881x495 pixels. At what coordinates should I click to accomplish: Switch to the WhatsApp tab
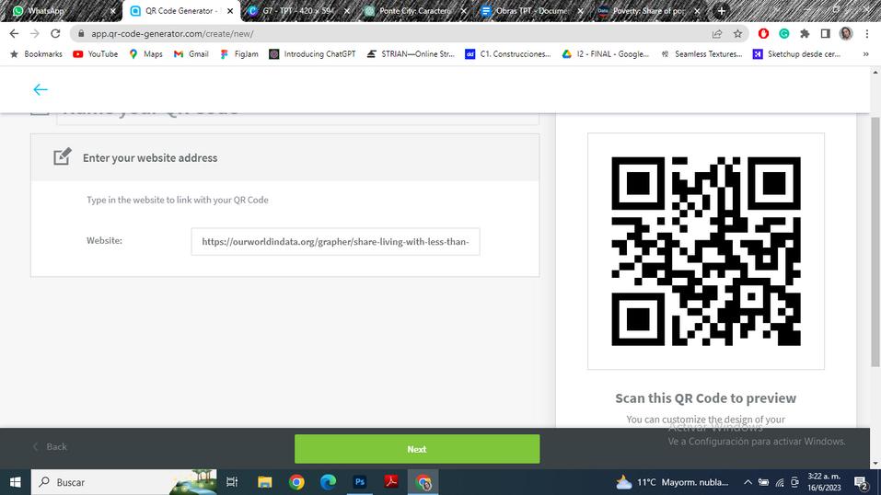64,11
